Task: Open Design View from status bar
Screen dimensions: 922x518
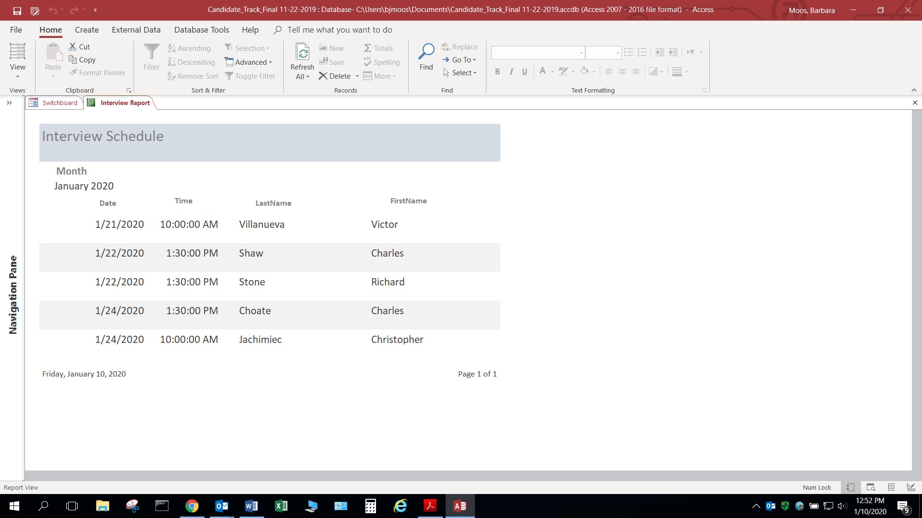Action: [910, 487]
